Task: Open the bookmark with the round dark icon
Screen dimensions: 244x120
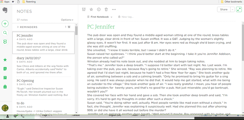Action: [x=13, y=2]
